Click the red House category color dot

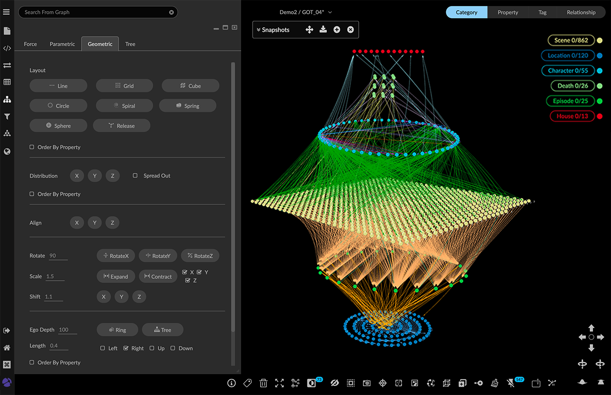pos(600,116)
